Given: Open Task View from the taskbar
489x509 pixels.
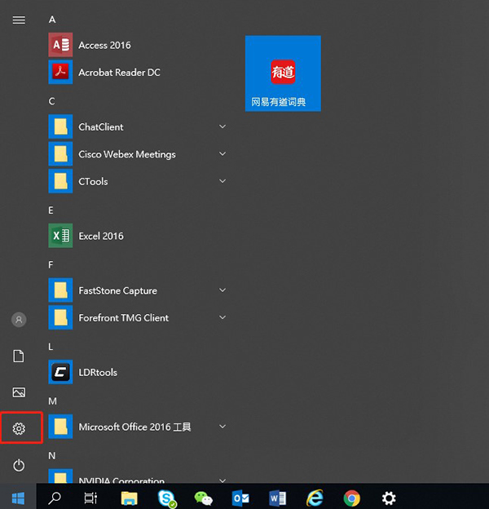Looking at the screenshot, I should pyautogui.click(x=90, y=498).
